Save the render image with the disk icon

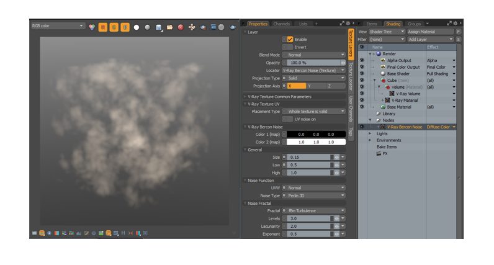pos(159,27)
